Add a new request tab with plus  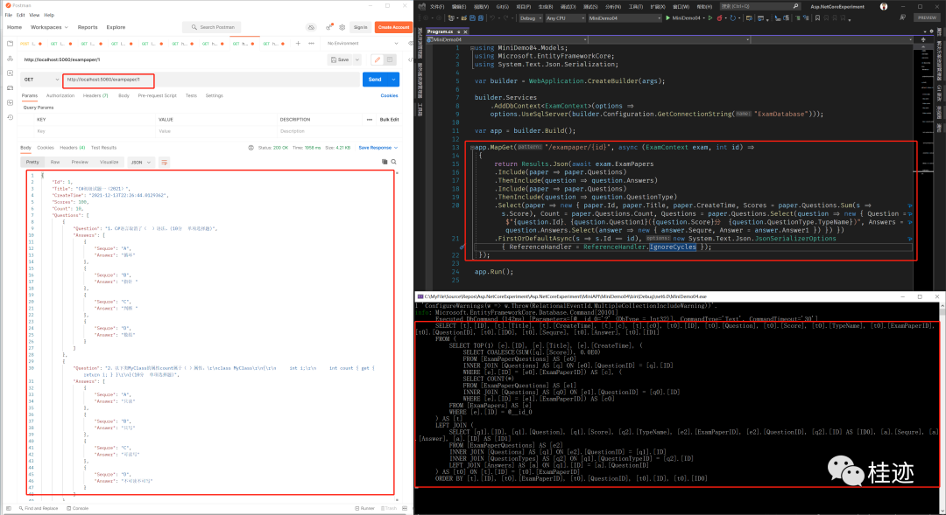298,44
